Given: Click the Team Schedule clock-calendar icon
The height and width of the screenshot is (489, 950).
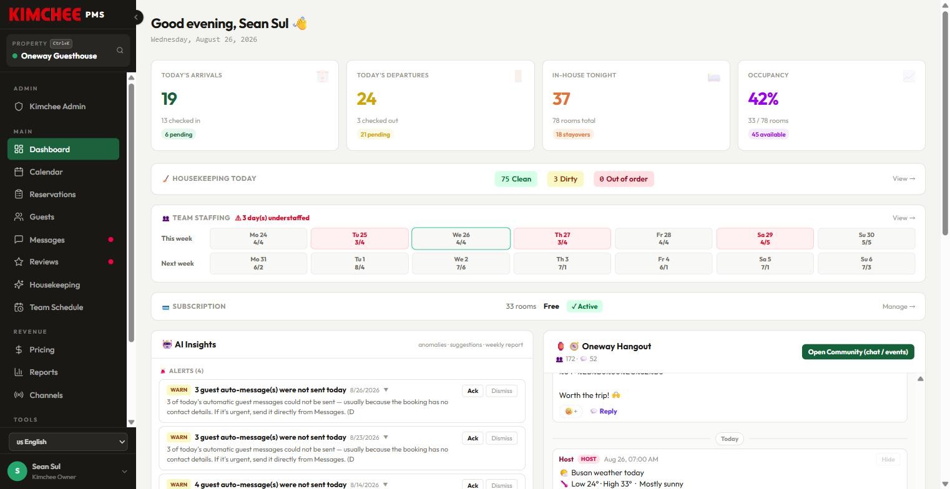Looking at the screenshot, I should coord(19,307).
